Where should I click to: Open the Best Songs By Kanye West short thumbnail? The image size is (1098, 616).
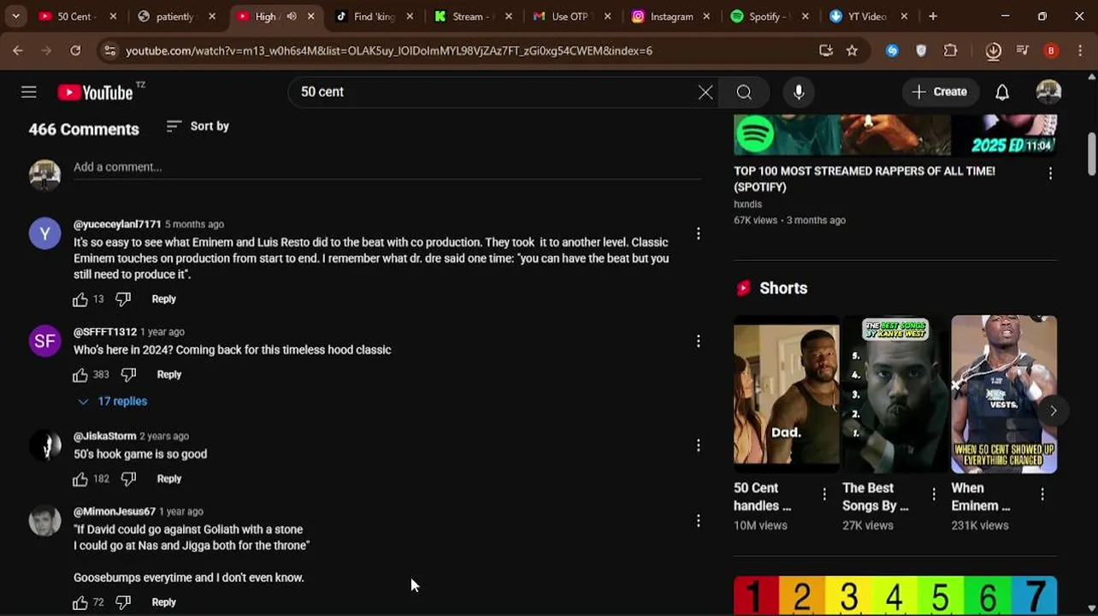pos(895,394)
